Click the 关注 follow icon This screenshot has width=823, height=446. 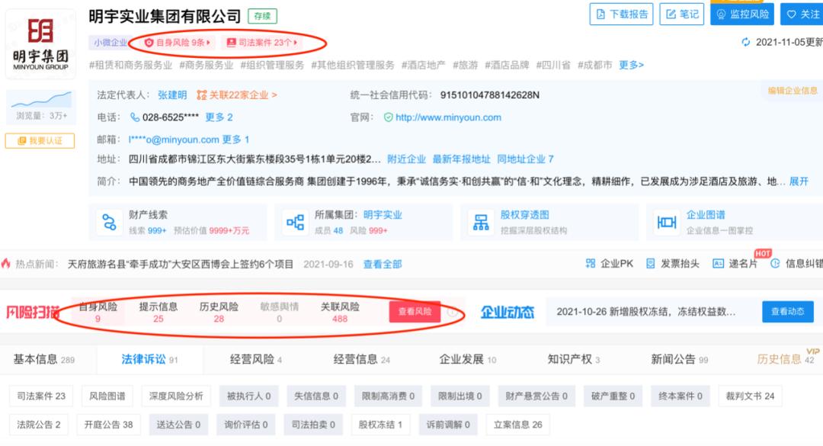click(x=802, y=14)
